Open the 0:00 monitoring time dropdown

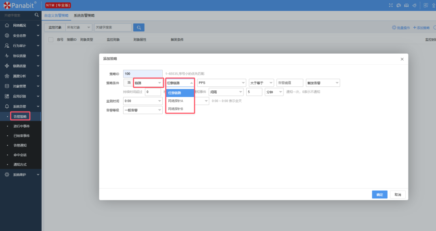click(x=143, y=101)
